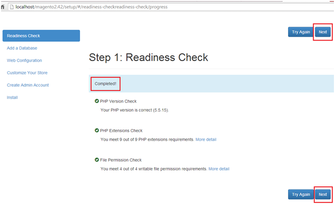Image resolution: width=335 pixels, height=206 pixels.
Task: Click the bottom Next button
Action: coord(323,194)
